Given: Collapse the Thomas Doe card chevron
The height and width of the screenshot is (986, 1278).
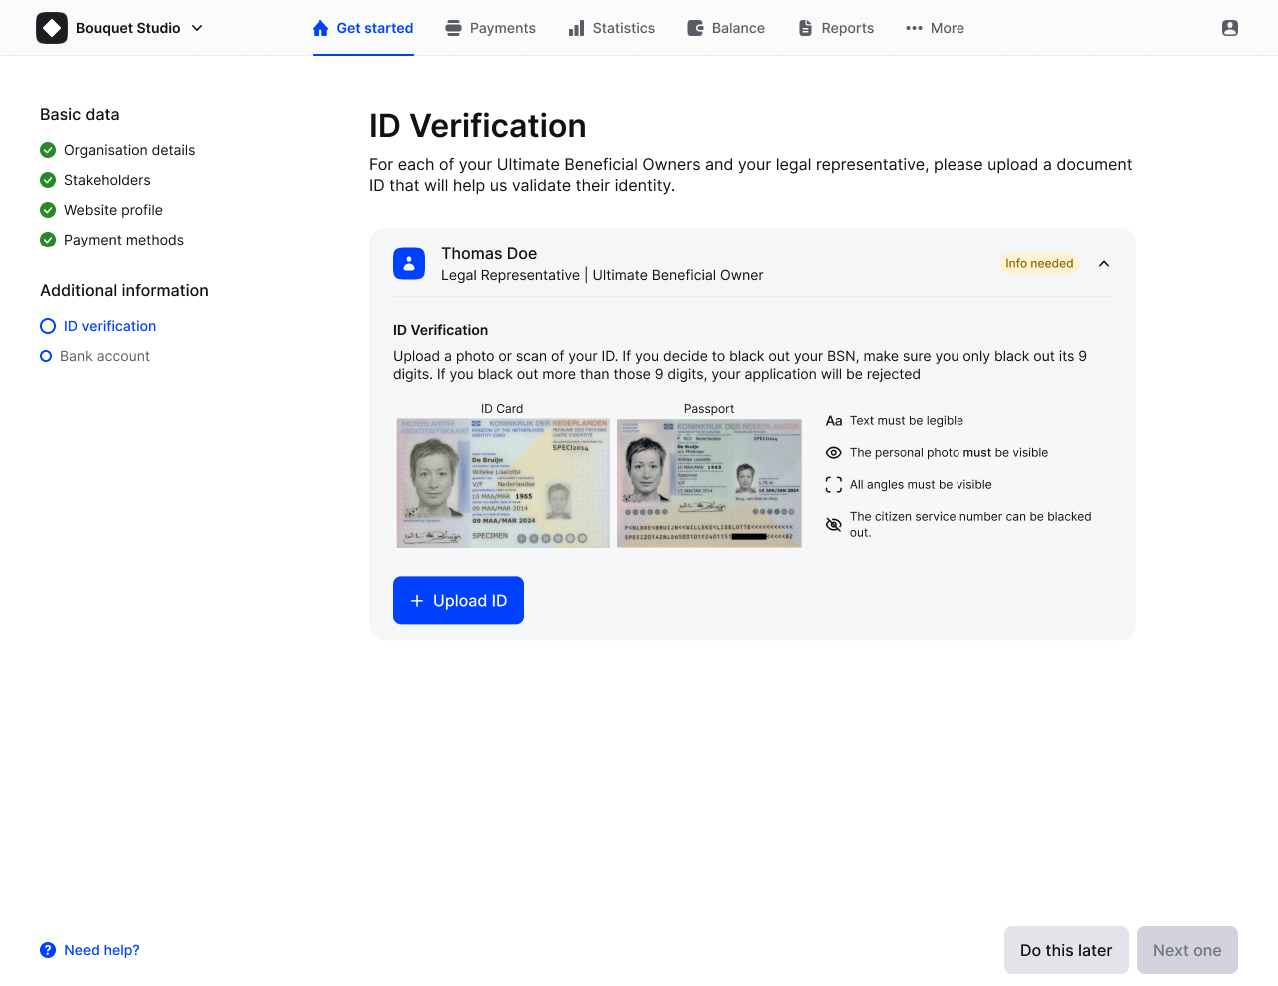Looking at the screenshot, I should 1104,264.
